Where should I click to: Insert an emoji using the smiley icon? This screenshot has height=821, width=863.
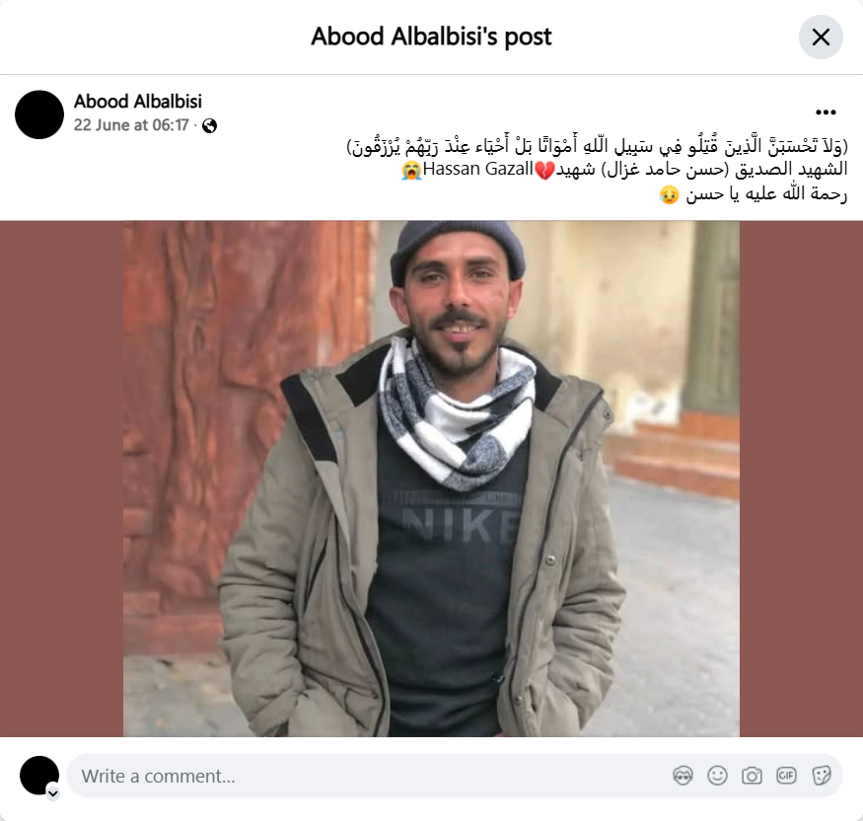pos(717,776)
